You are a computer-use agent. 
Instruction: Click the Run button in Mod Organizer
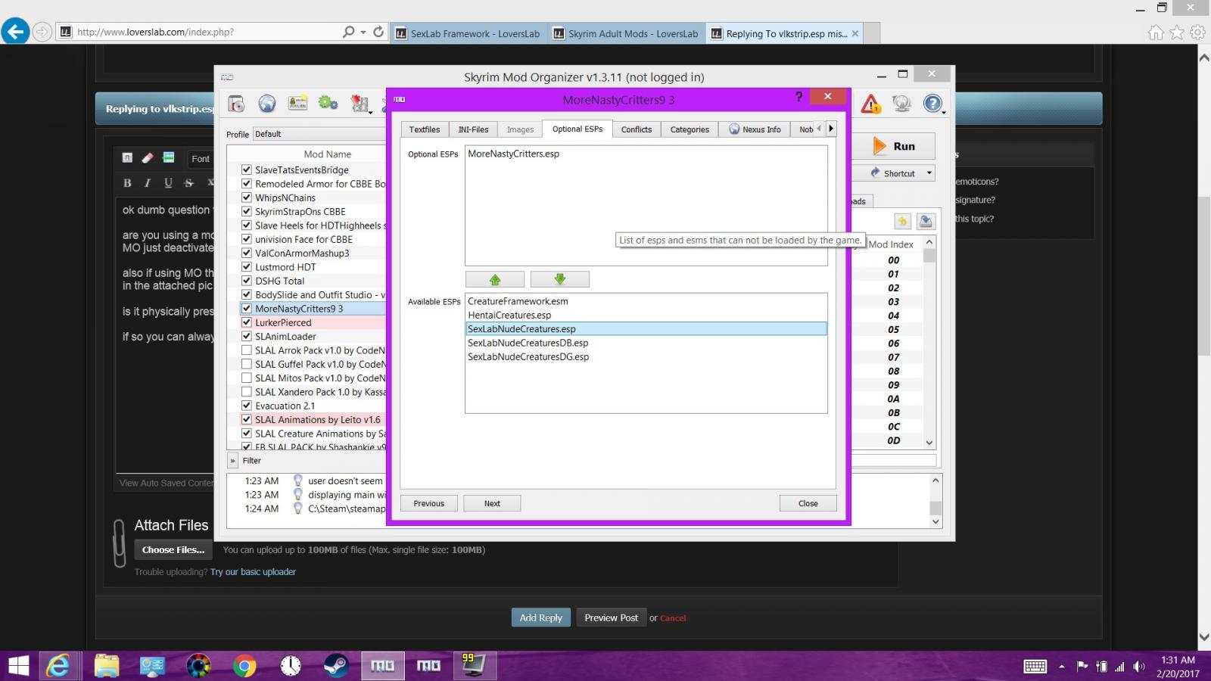[894, 146]
